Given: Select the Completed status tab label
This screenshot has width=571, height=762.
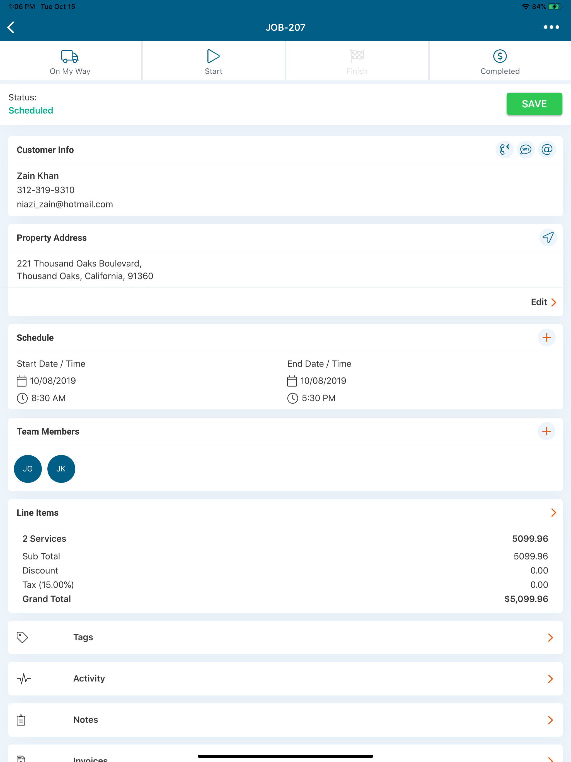Looking at the screenshot, I should click(500, 71).
